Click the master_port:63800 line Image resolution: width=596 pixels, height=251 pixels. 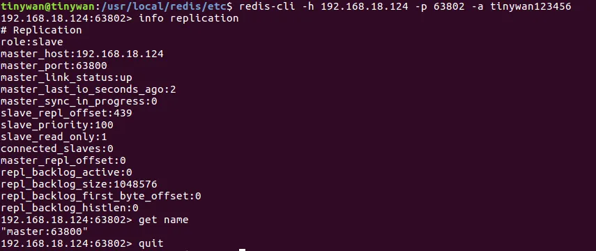54,66
